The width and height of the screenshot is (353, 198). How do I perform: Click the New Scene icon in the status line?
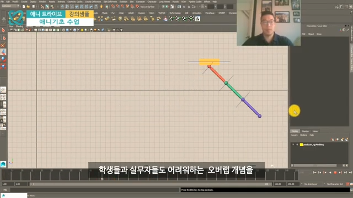coord(24,7)
